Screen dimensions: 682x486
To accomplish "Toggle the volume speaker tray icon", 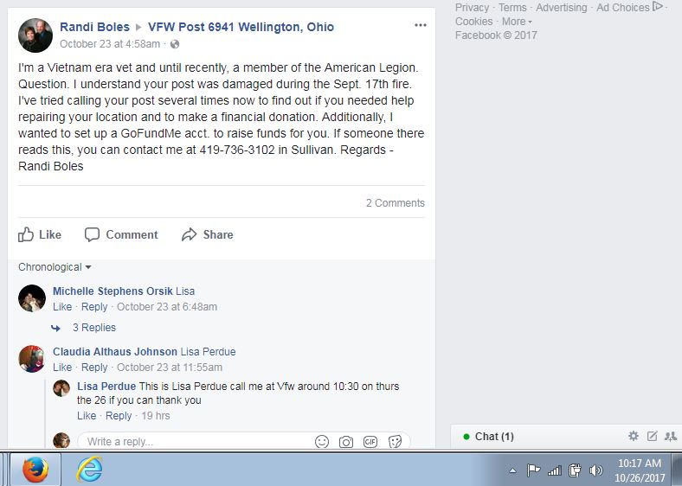I will tap(595, 470).
